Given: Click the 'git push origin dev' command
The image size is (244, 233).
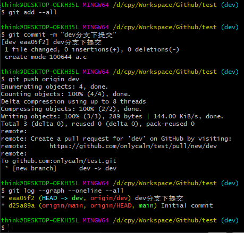Looking at the screenshot, I should [x=44, y=79].
